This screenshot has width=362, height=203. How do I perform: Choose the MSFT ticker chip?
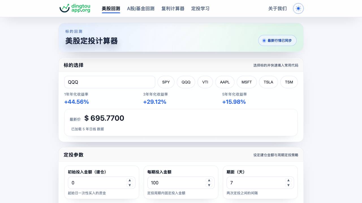(247, 82)
